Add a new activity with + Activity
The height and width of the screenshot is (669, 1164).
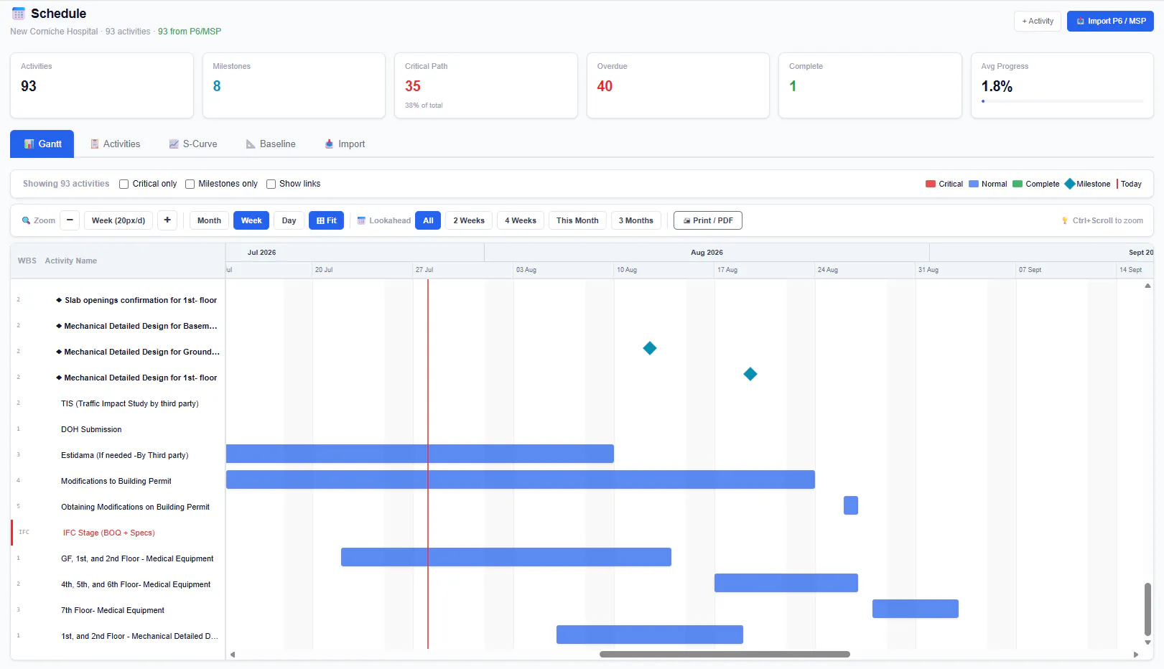pyautogui.click(x=1038, y=21)
